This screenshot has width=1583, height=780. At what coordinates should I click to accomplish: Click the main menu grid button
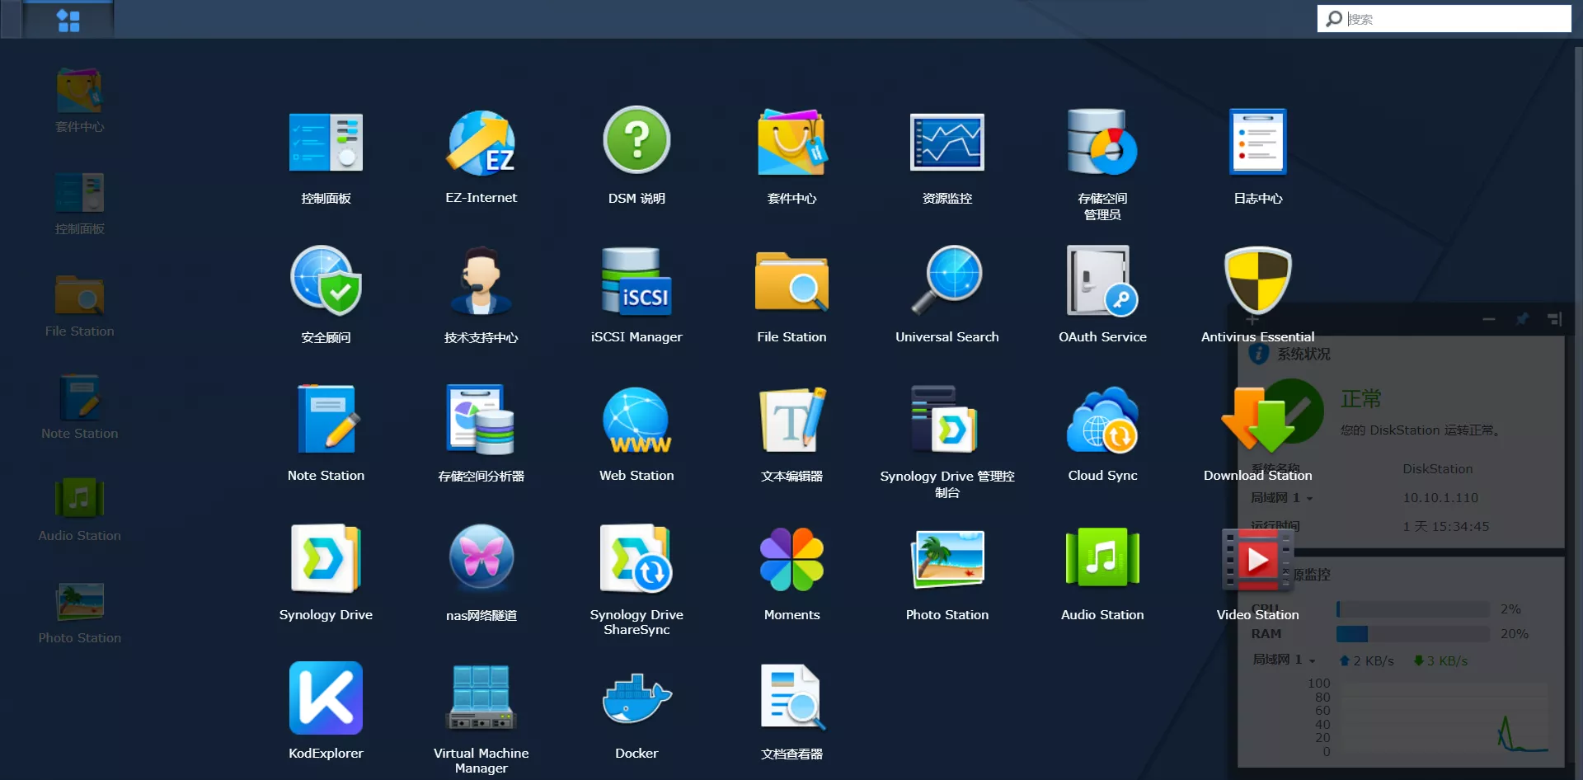pos(68,20)
